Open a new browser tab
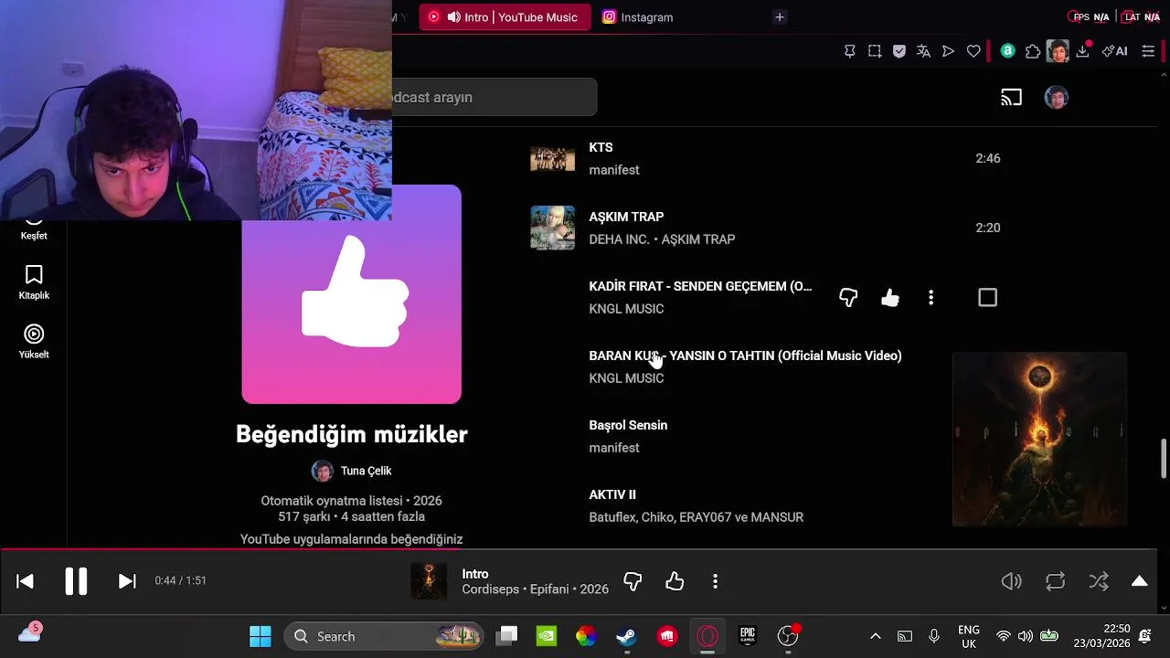This screenshot has width=1170, height=658. pos(780,16)
